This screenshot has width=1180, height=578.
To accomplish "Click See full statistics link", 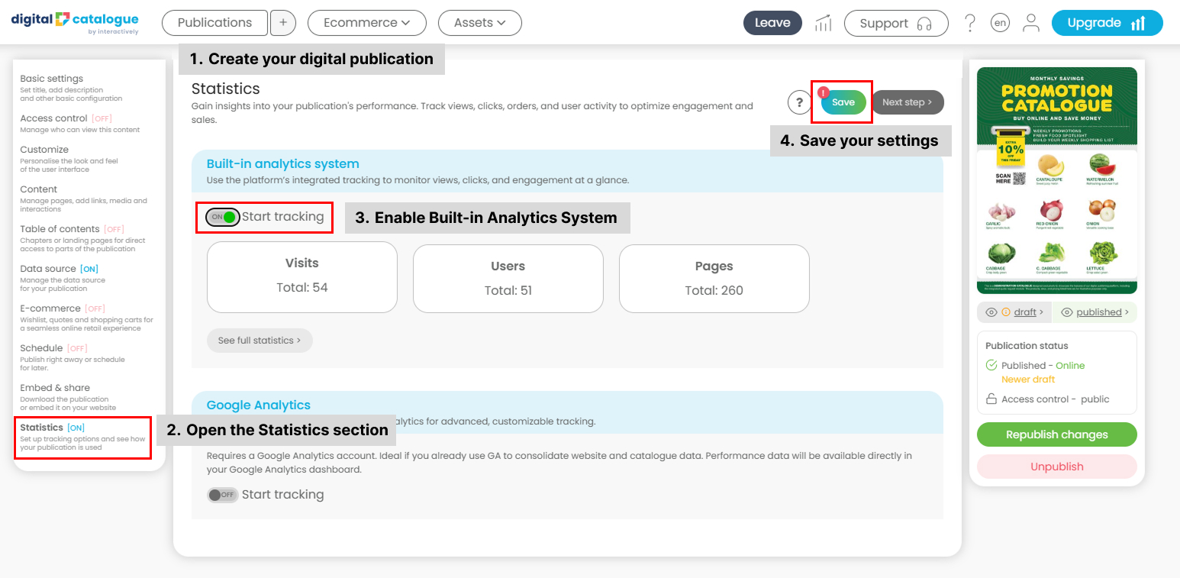I will point(260,341).
